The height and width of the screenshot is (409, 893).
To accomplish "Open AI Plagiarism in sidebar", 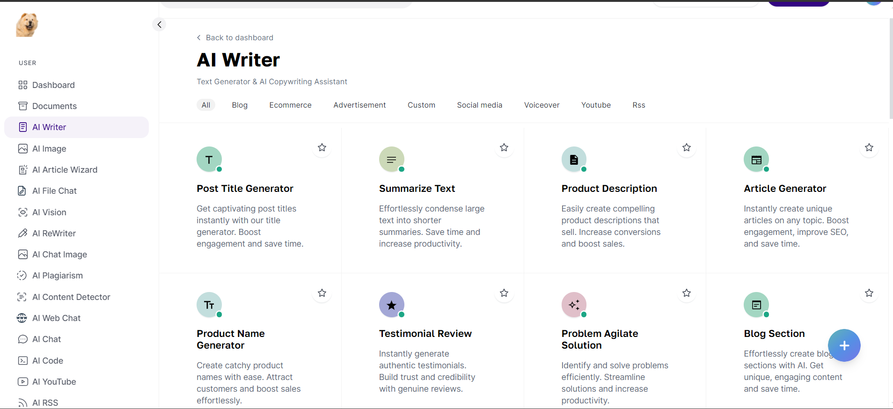I will tap(57, 276).
